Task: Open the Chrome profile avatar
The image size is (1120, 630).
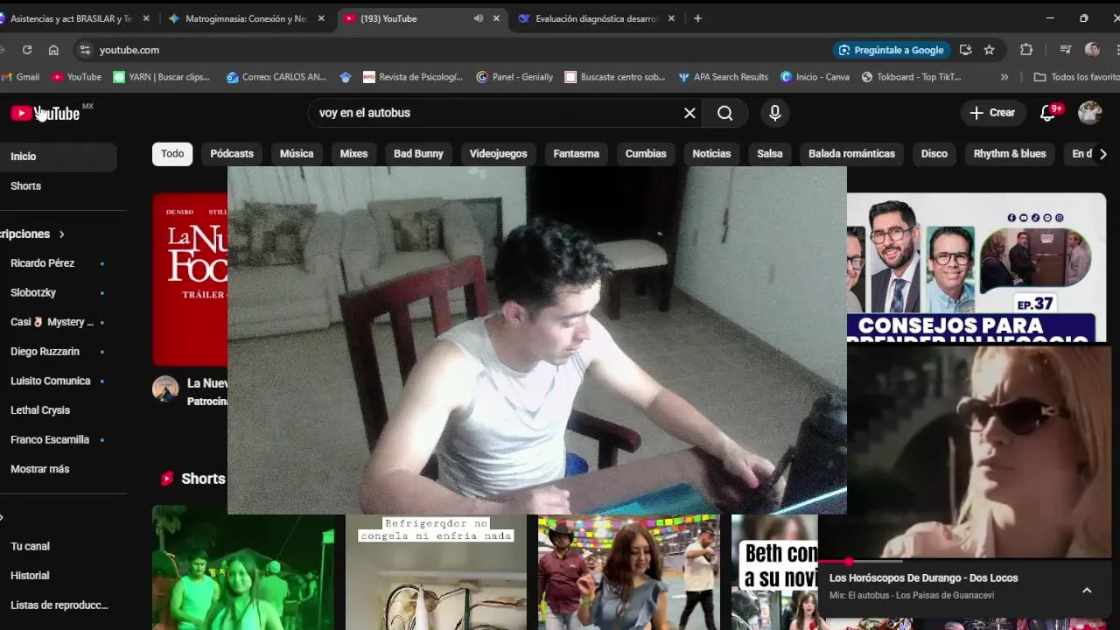Action: [1092, 50]
